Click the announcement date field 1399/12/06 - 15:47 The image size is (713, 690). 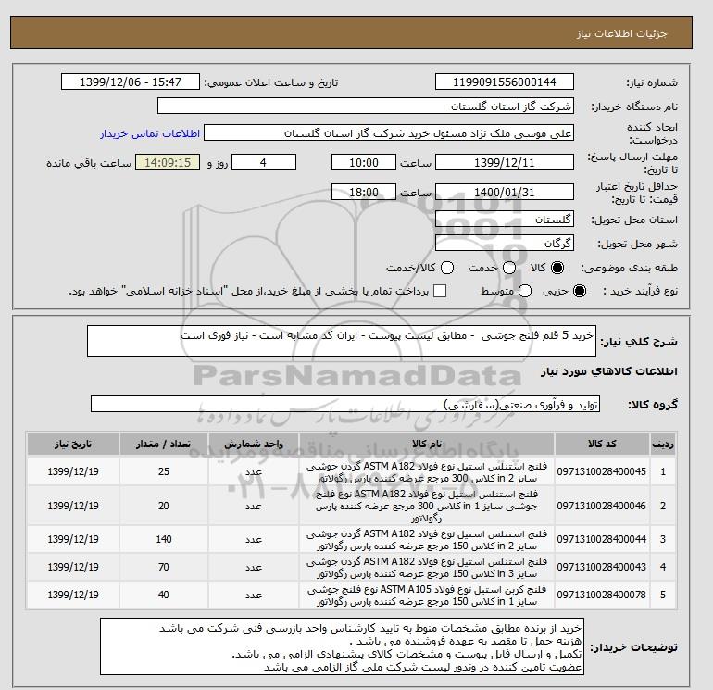coord(130,82)
